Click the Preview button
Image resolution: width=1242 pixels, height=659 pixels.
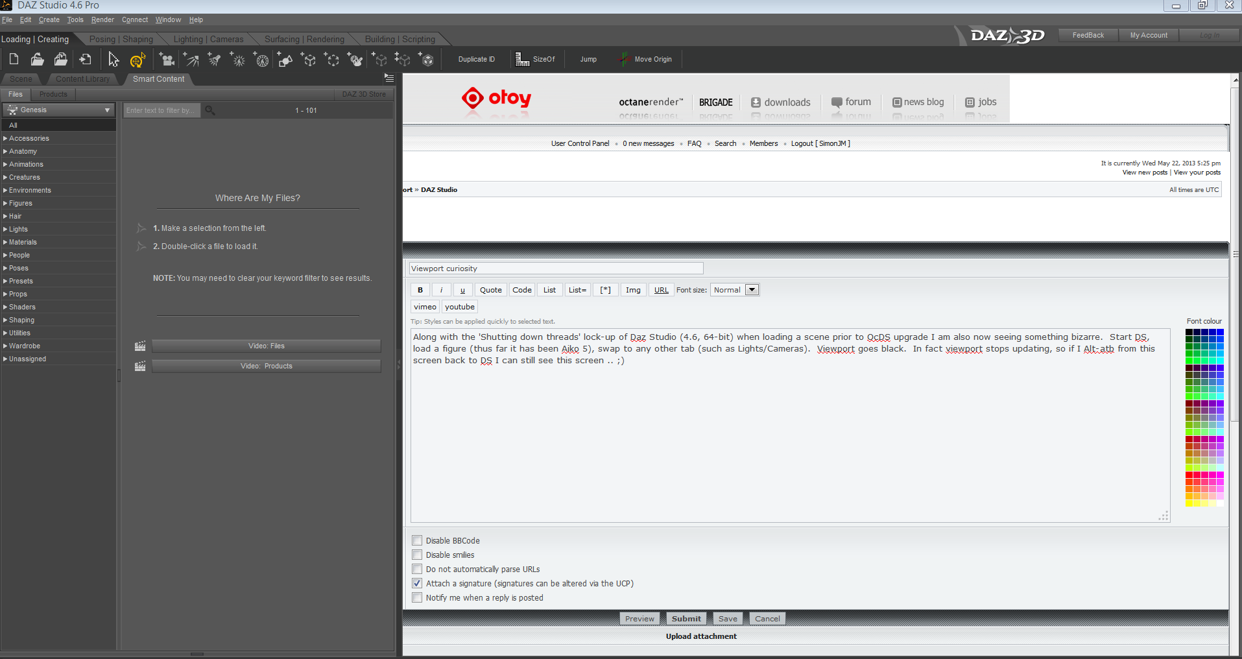[x=639, y=619]
